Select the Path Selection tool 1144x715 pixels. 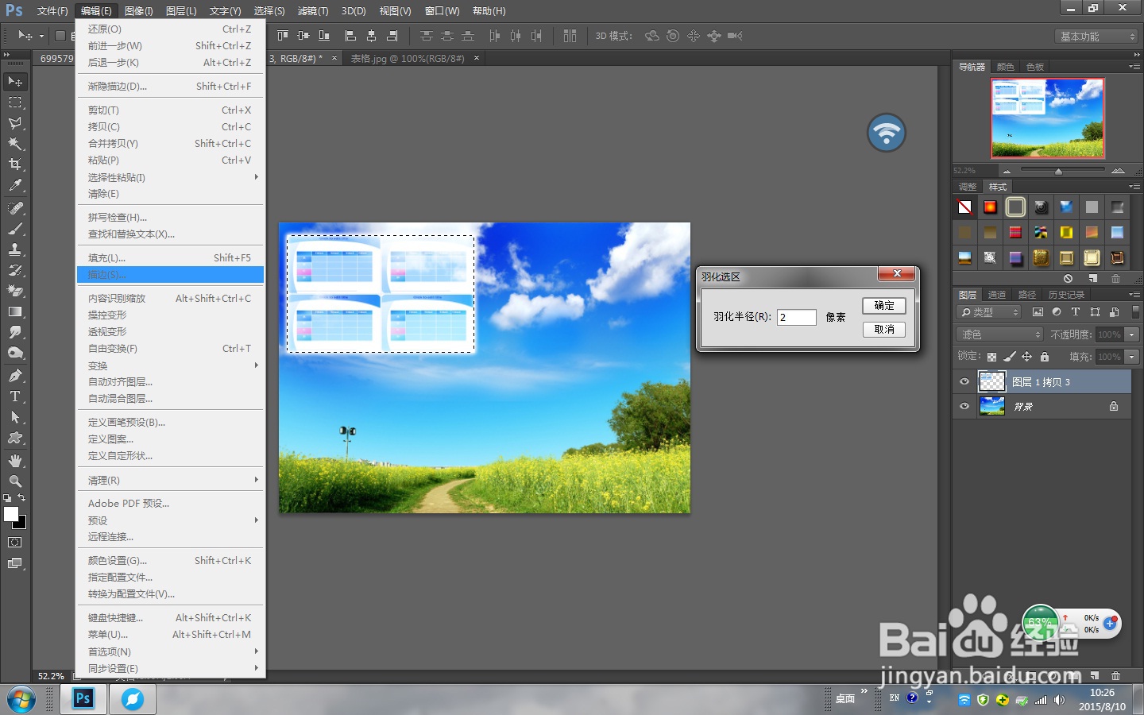[15, 417]
